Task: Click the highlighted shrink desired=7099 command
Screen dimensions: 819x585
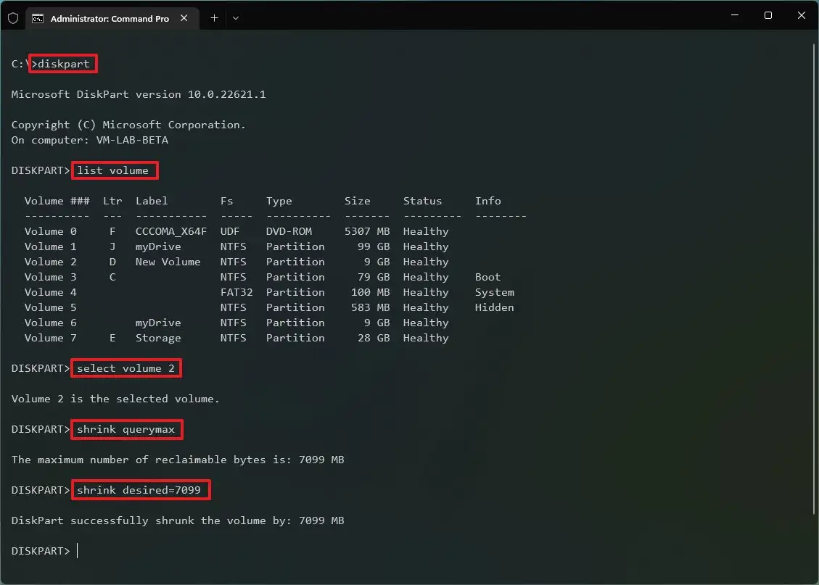Action: pos(141,490)
